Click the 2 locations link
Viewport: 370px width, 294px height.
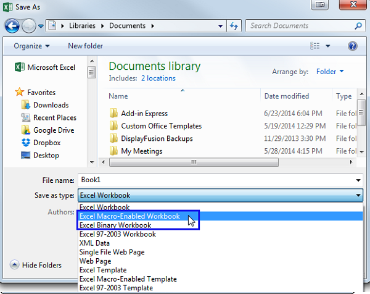(158, 78)
